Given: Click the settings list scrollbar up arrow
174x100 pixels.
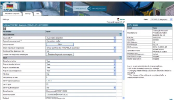Looking at the screenshot, I should [124, 32].
